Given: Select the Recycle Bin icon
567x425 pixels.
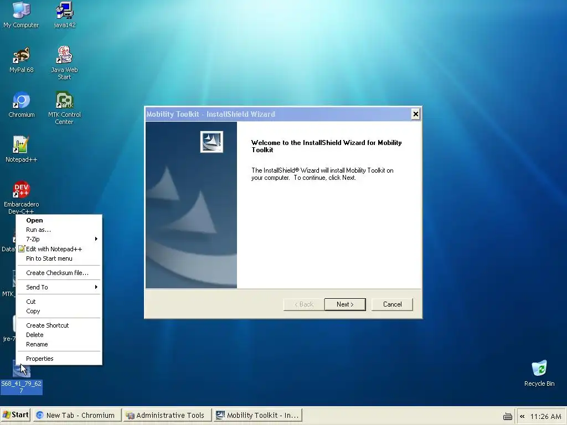Looking at the screenshot, I should tap(539, 374).
